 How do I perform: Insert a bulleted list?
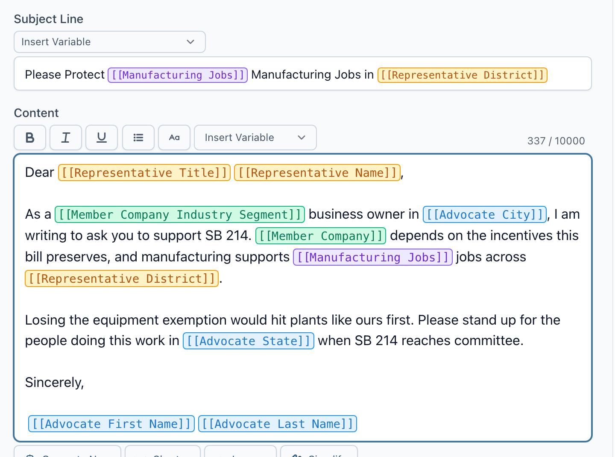[x=138, y=138]
